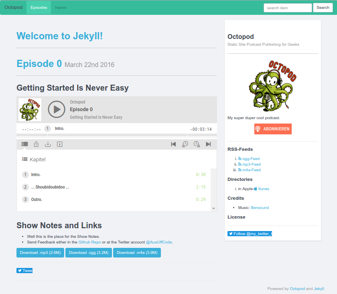Download the .ogg (3.2M) file
The height and width of the screenshot is (294, 337).
tap(89, 253)
